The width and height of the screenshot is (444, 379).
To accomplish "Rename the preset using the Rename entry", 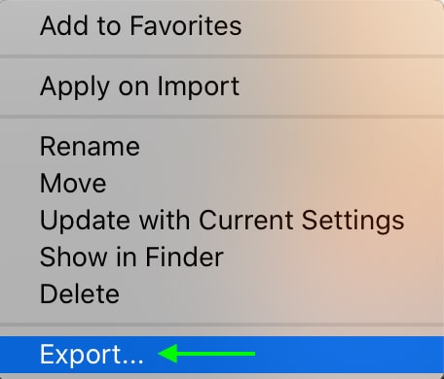I will point(222,147).
